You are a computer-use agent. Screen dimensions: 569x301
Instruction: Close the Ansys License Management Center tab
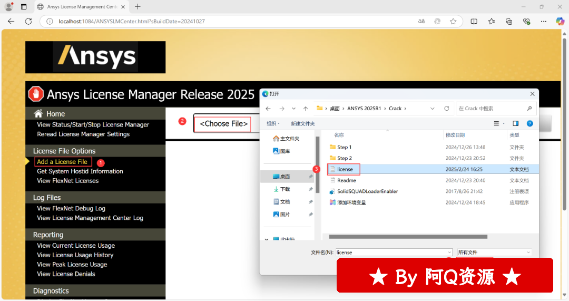tap(123, 7)
